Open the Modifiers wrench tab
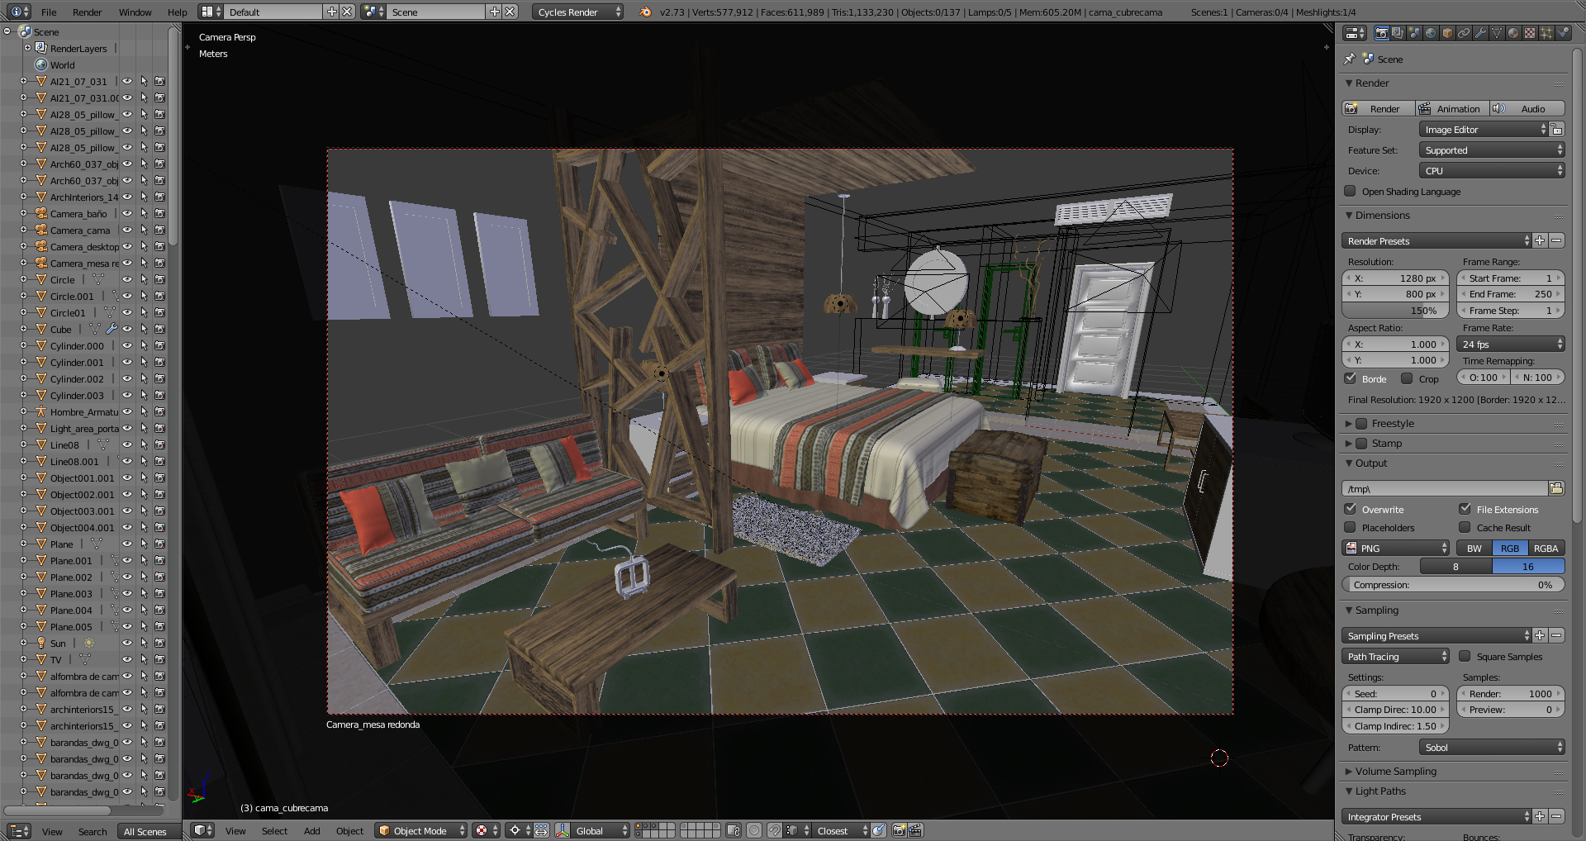 [1479, 33]
